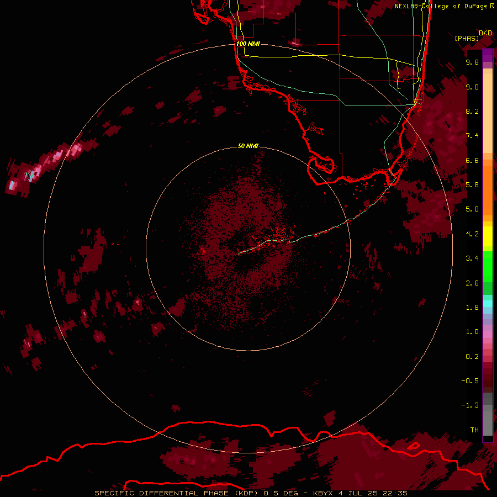Click the -1.3 value on color scale
This screenshot has width=497, height=497.
pyautogui.click(x=470, y=405)
